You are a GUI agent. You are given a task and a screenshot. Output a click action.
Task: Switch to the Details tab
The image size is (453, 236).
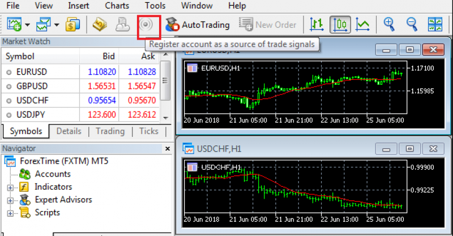pos(69,131)
